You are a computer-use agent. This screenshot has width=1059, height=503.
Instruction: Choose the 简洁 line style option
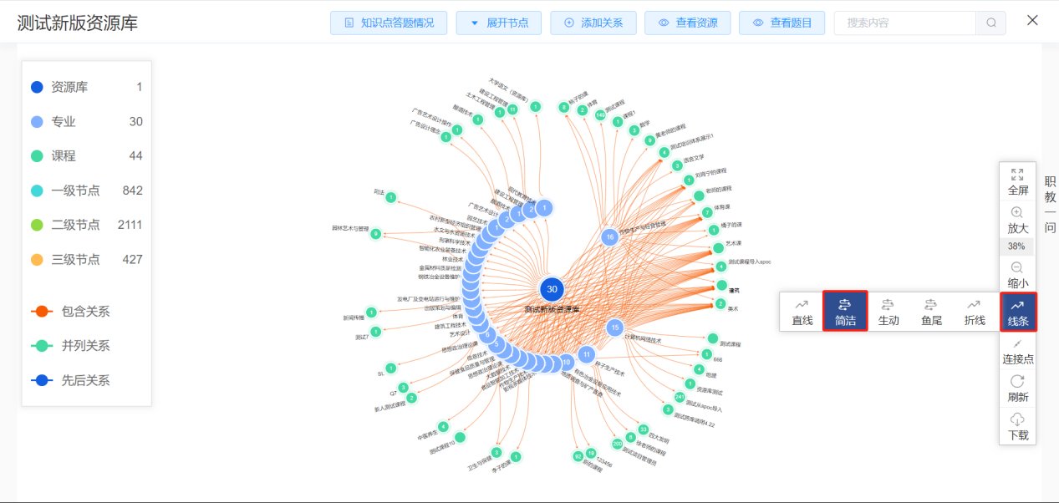coord(845,312)
